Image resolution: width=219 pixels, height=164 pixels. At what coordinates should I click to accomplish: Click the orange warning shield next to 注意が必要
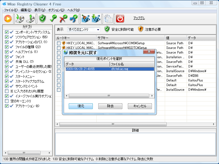coord(140,29)
